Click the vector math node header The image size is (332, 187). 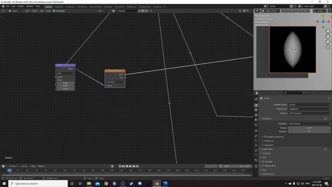(65, 65)
